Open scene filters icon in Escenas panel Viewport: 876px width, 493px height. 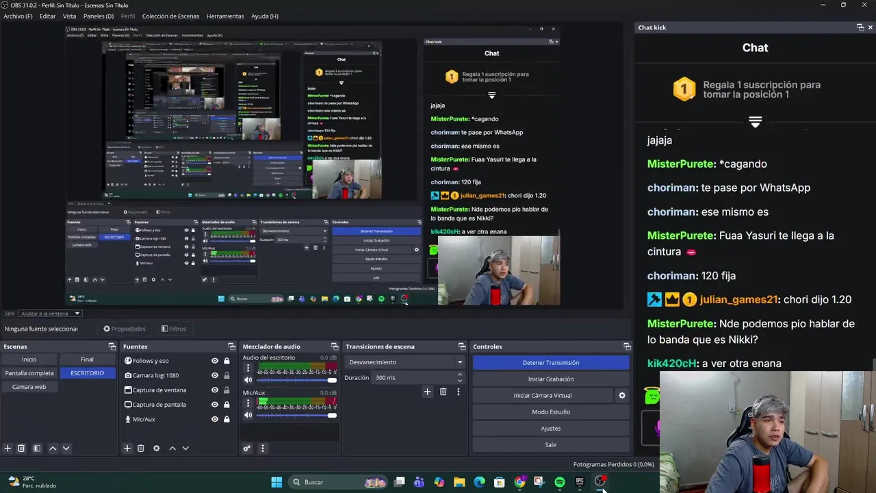[37, 448]
